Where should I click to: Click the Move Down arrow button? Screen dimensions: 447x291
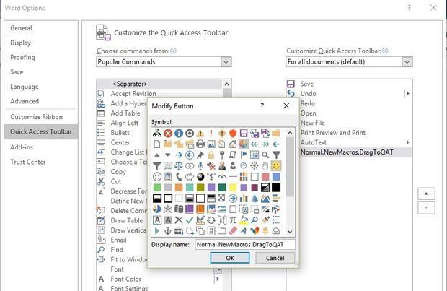click(426, 208)
